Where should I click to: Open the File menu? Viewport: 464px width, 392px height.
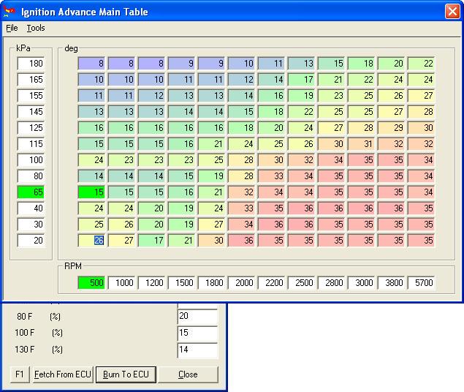[11, 28]
